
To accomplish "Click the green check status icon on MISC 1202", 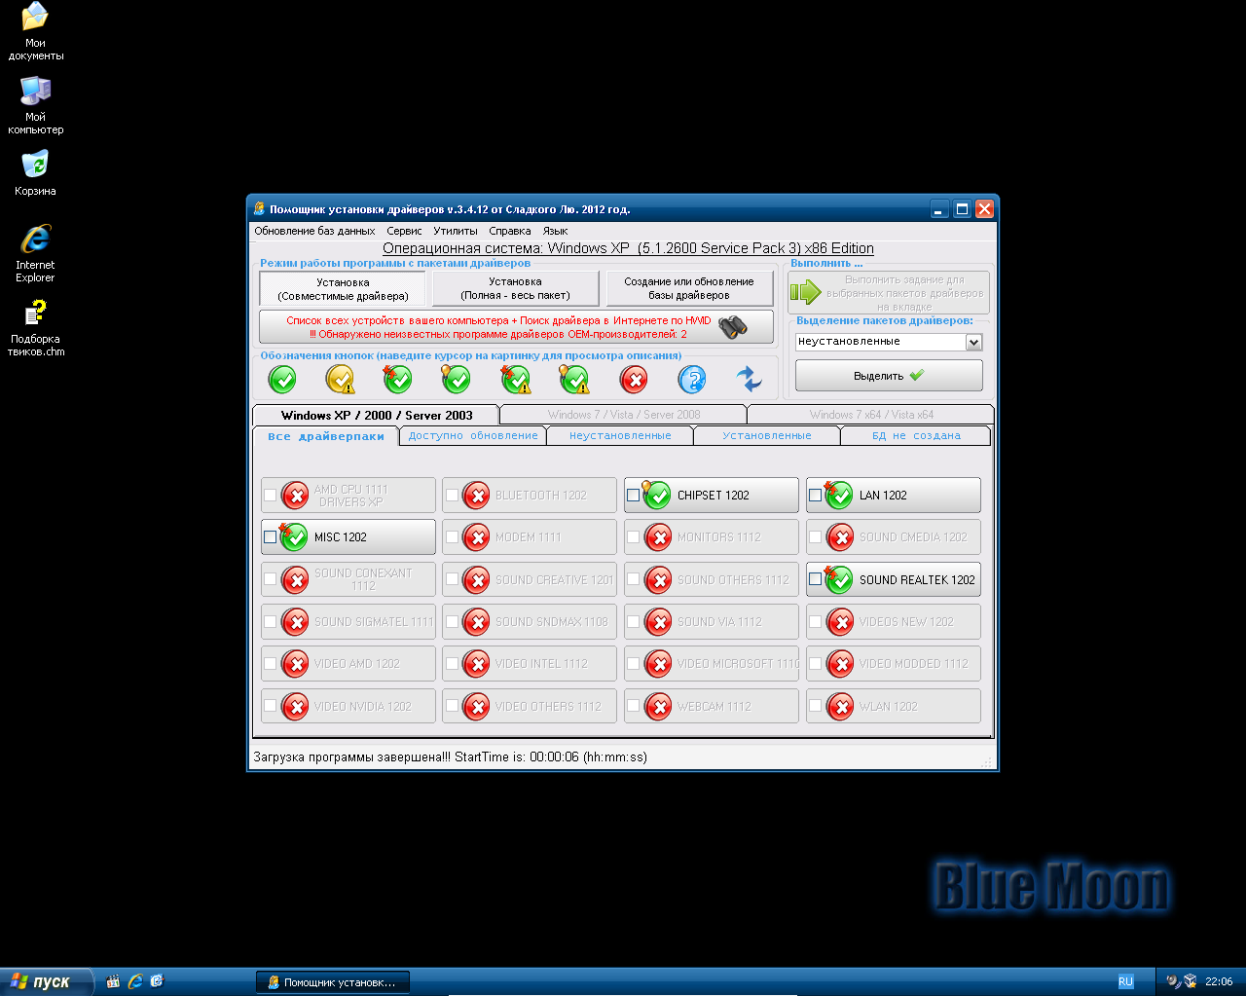I will tap(294, 536).
